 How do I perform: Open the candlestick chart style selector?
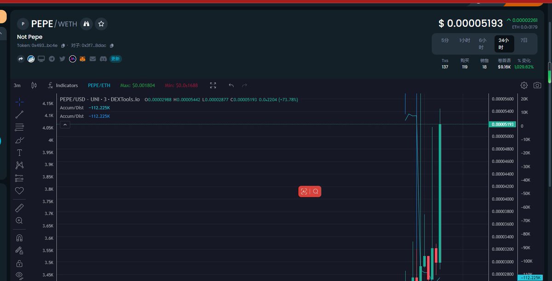(x=34, y=86)
